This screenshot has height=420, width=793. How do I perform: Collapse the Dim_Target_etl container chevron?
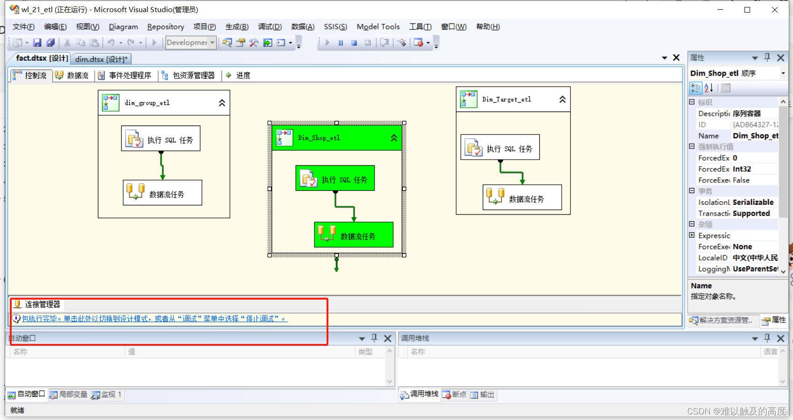click(x=563, y=99)
